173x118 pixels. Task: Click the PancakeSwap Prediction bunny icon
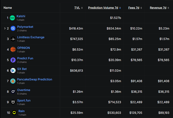[x=13, y=81]
